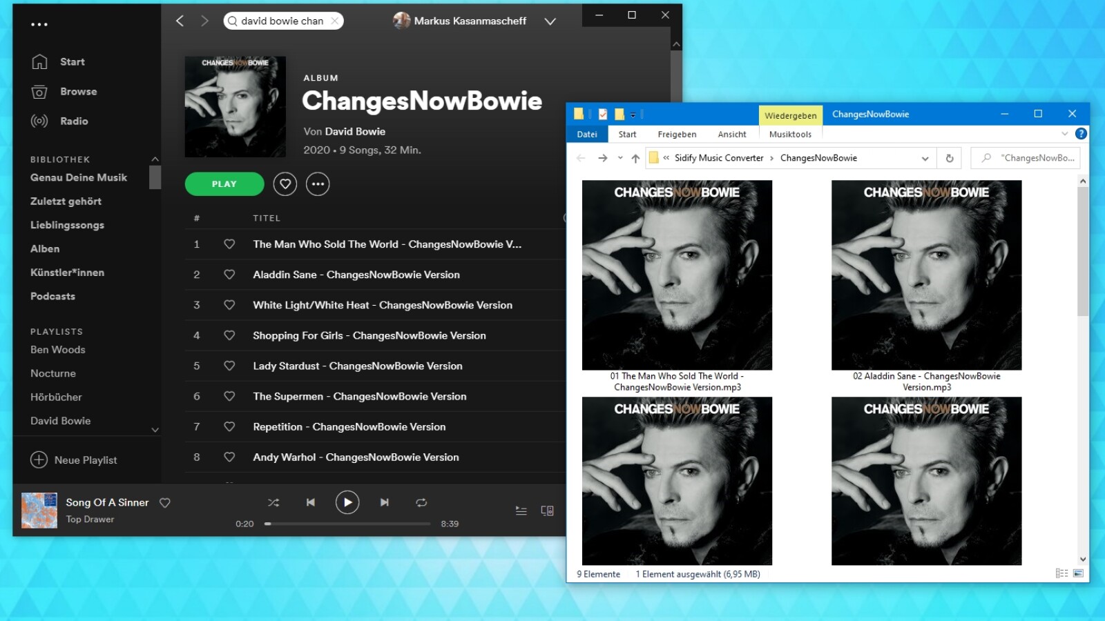Open Alben in library
This screenshot has height=621, width=1105.
[x=45, y=249]
